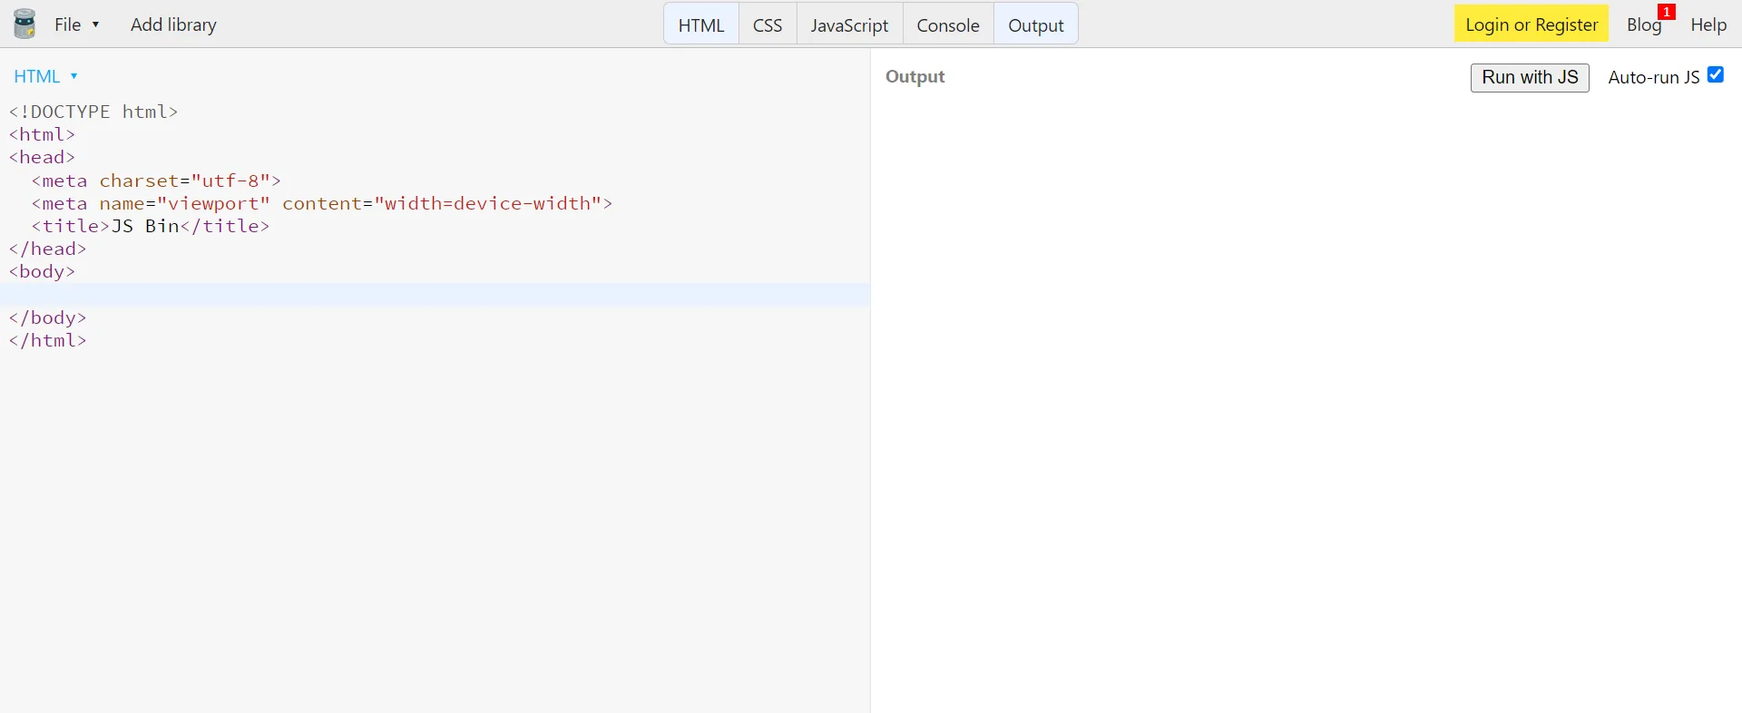Click the Output panel heading label
Image resolution: width=1742 pixels, height=713 pixels.
coord(915,77)
